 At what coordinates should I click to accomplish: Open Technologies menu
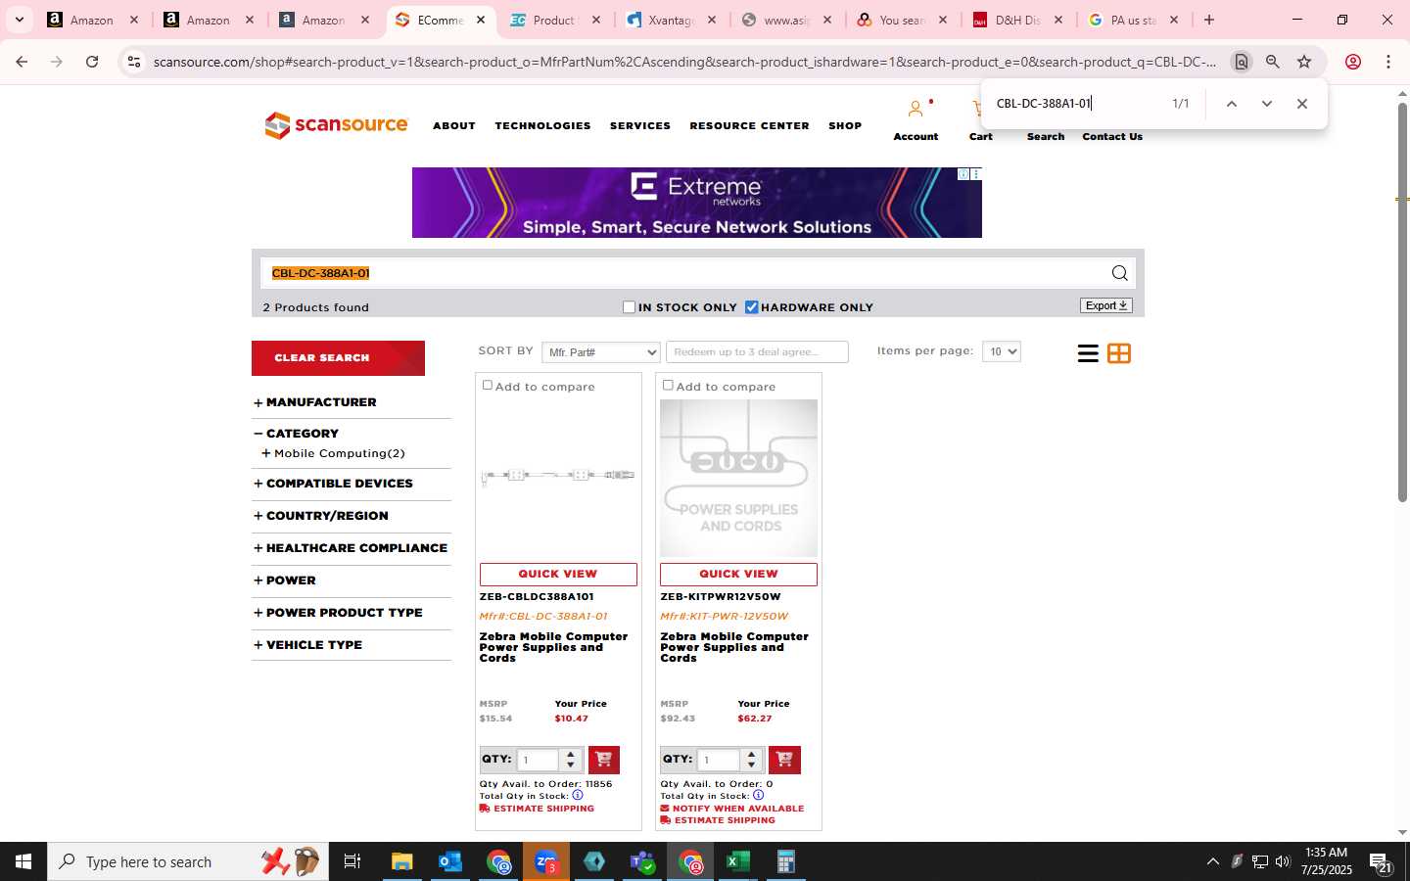click(x=542, y=125)
